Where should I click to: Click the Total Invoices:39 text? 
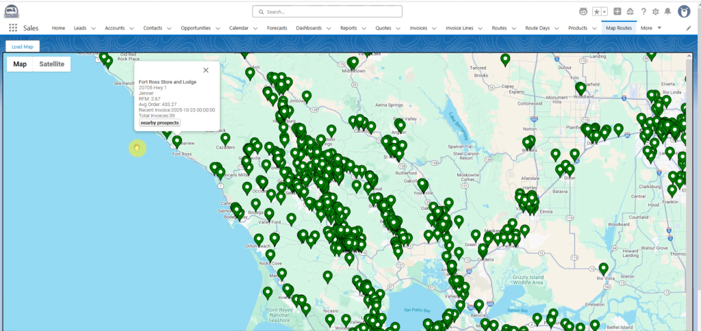pos(157,116)
